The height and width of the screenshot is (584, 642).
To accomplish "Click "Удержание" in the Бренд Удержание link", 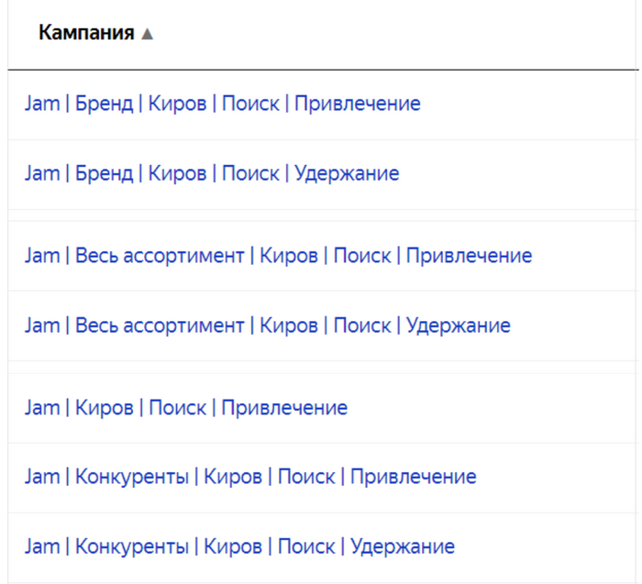I will [347, 173].
